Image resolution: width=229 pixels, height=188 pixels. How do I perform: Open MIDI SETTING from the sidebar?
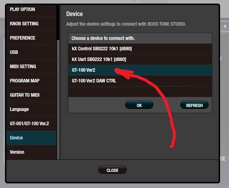pos(31,66)
